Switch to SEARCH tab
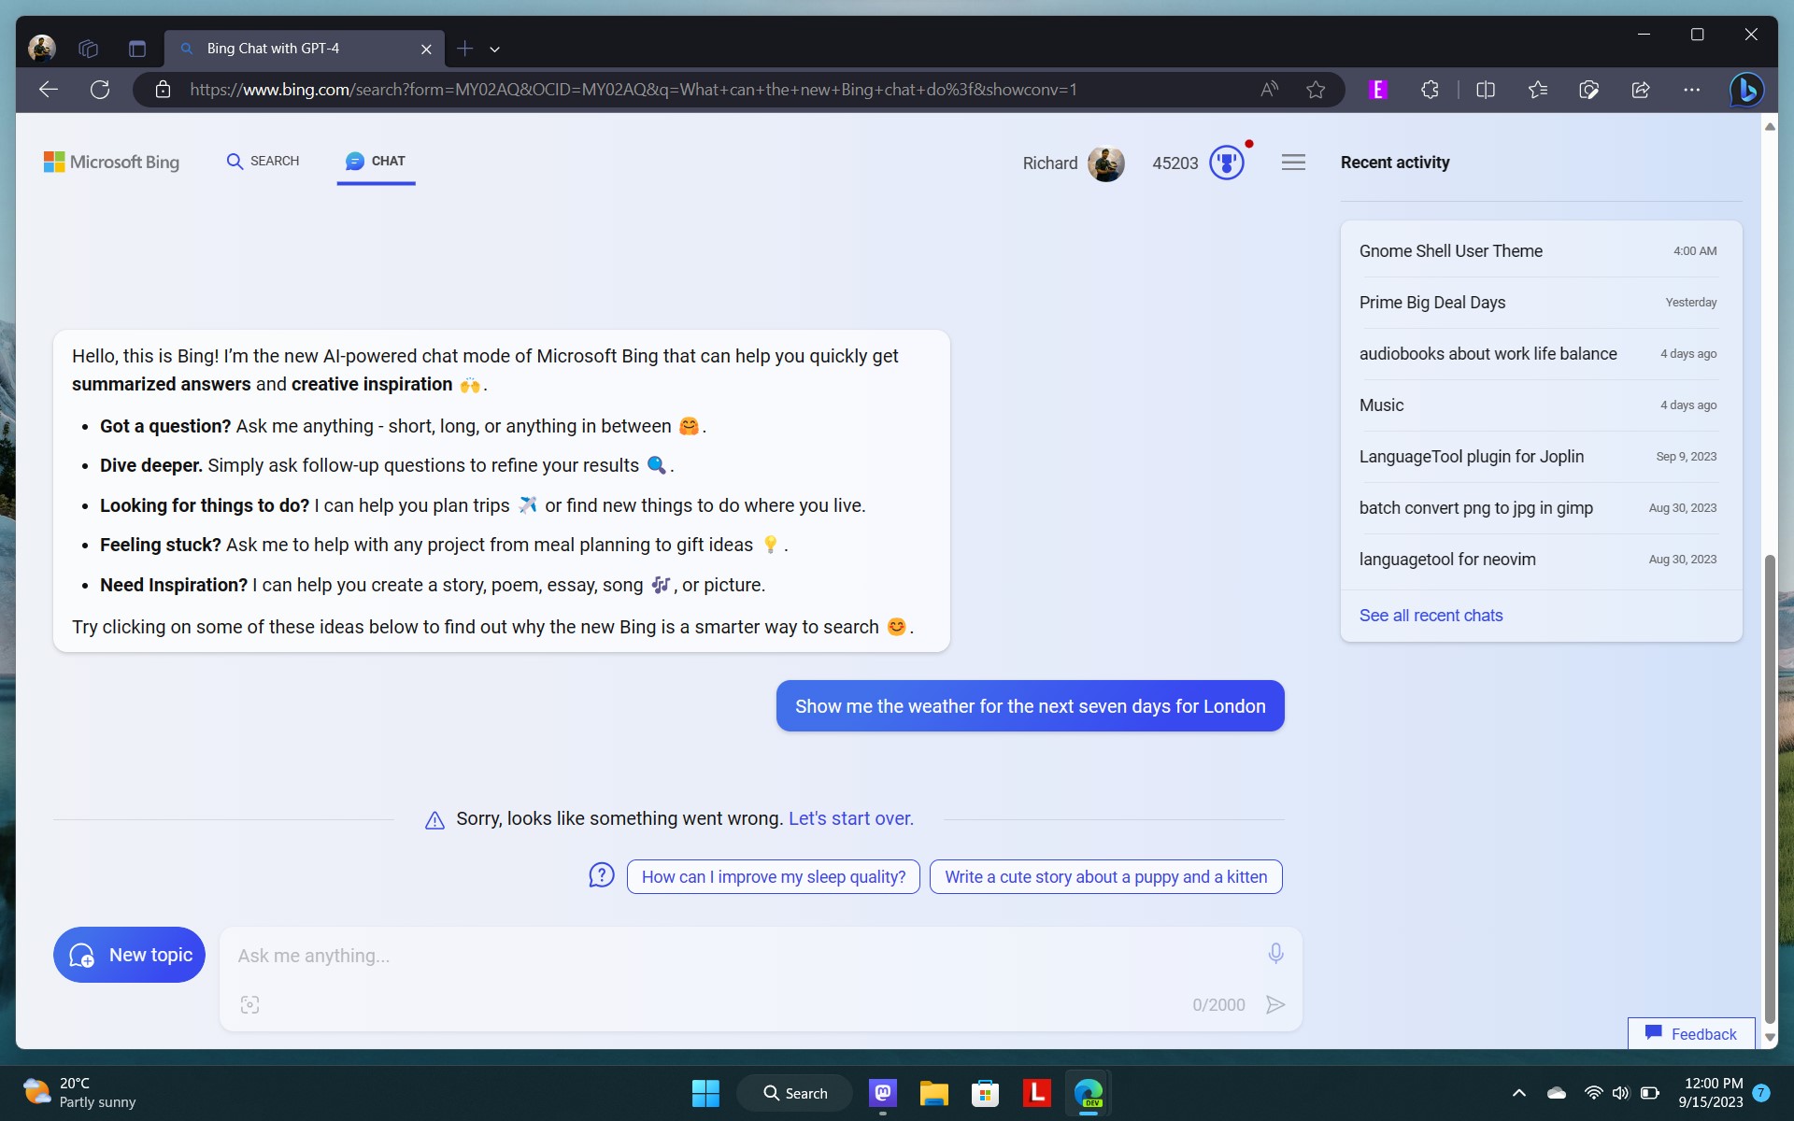 coord(263,160)
